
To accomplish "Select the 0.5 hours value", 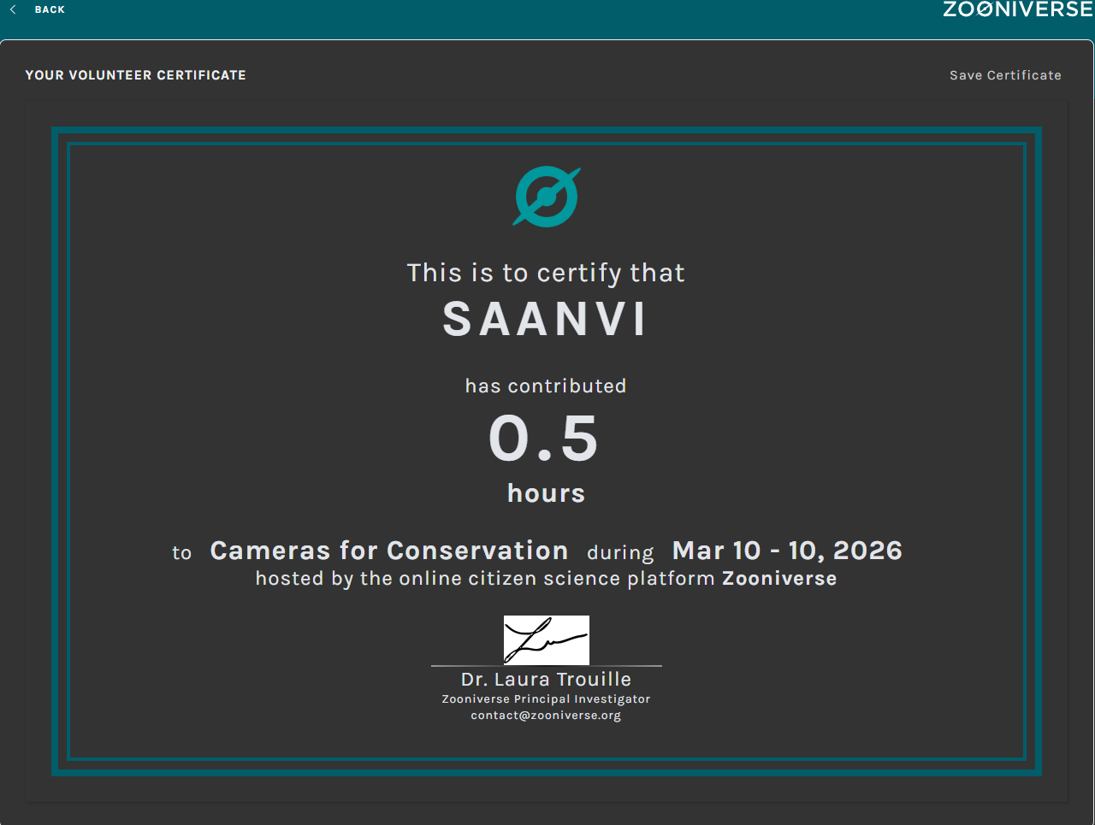I will (544, 439).
